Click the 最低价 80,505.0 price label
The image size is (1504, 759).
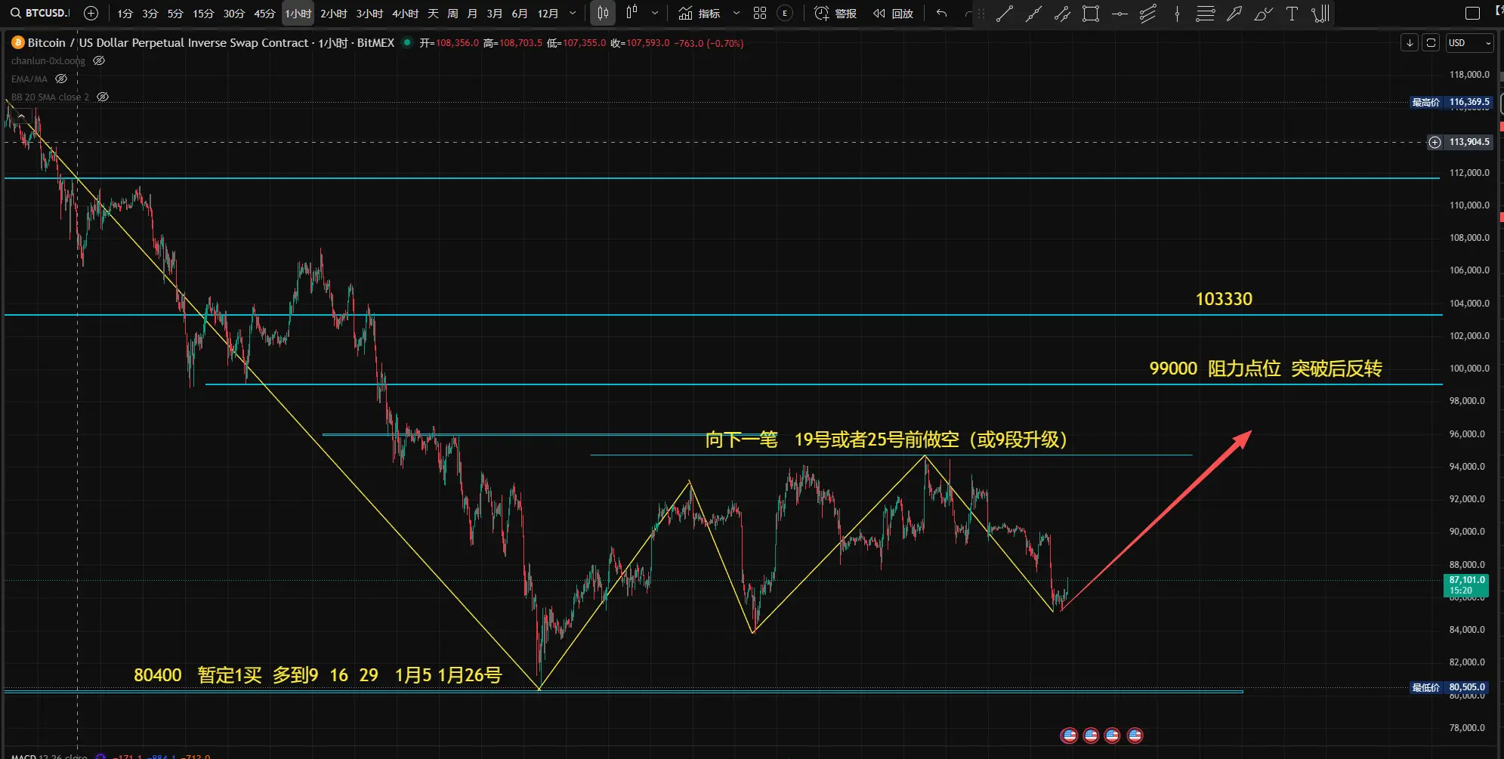pyautogui.click(x=1449, y=687)
